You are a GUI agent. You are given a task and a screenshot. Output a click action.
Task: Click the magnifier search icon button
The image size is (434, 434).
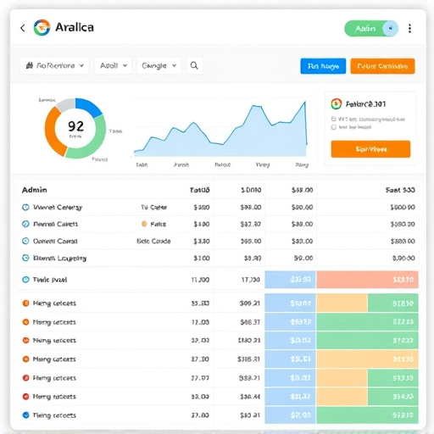(194, 65)
